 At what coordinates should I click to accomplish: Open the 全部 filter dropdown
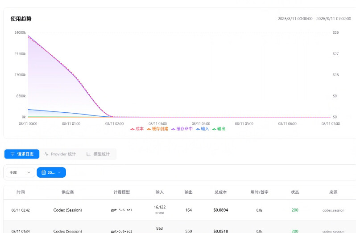(20, 172)
